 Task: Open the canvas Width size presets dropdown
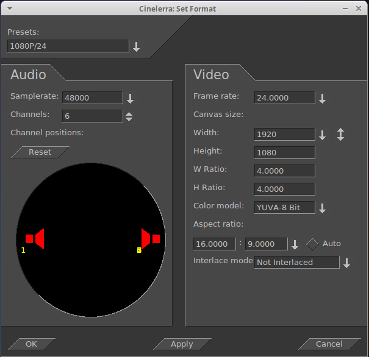[322, 135]
